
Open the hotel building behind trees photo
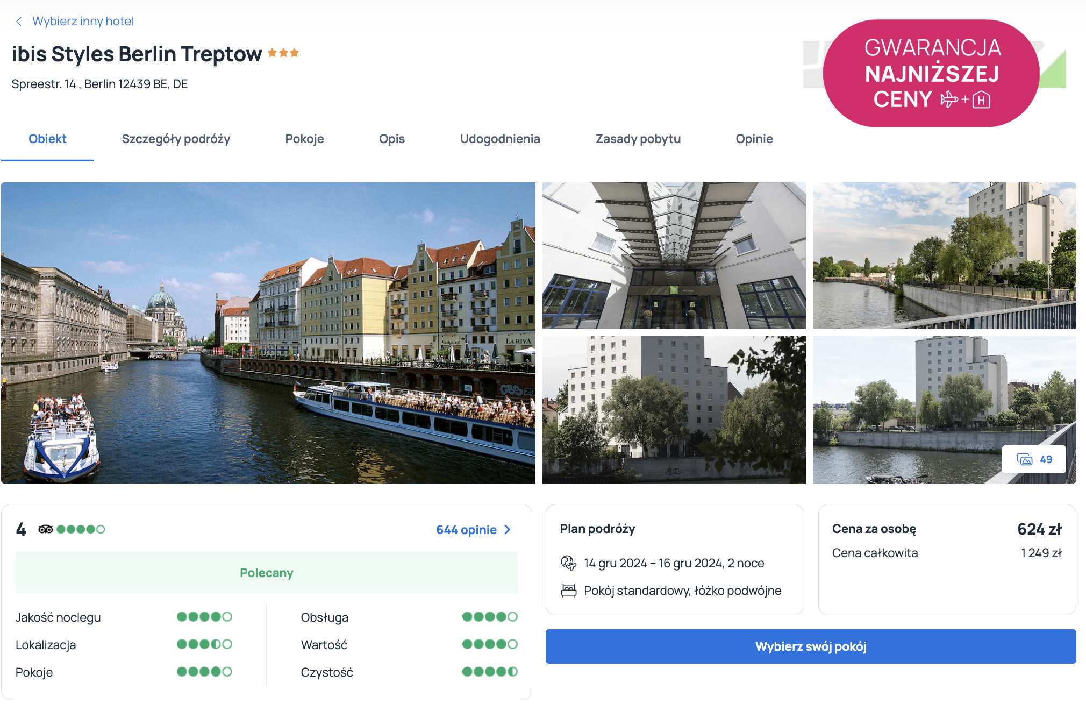point(674,410)
